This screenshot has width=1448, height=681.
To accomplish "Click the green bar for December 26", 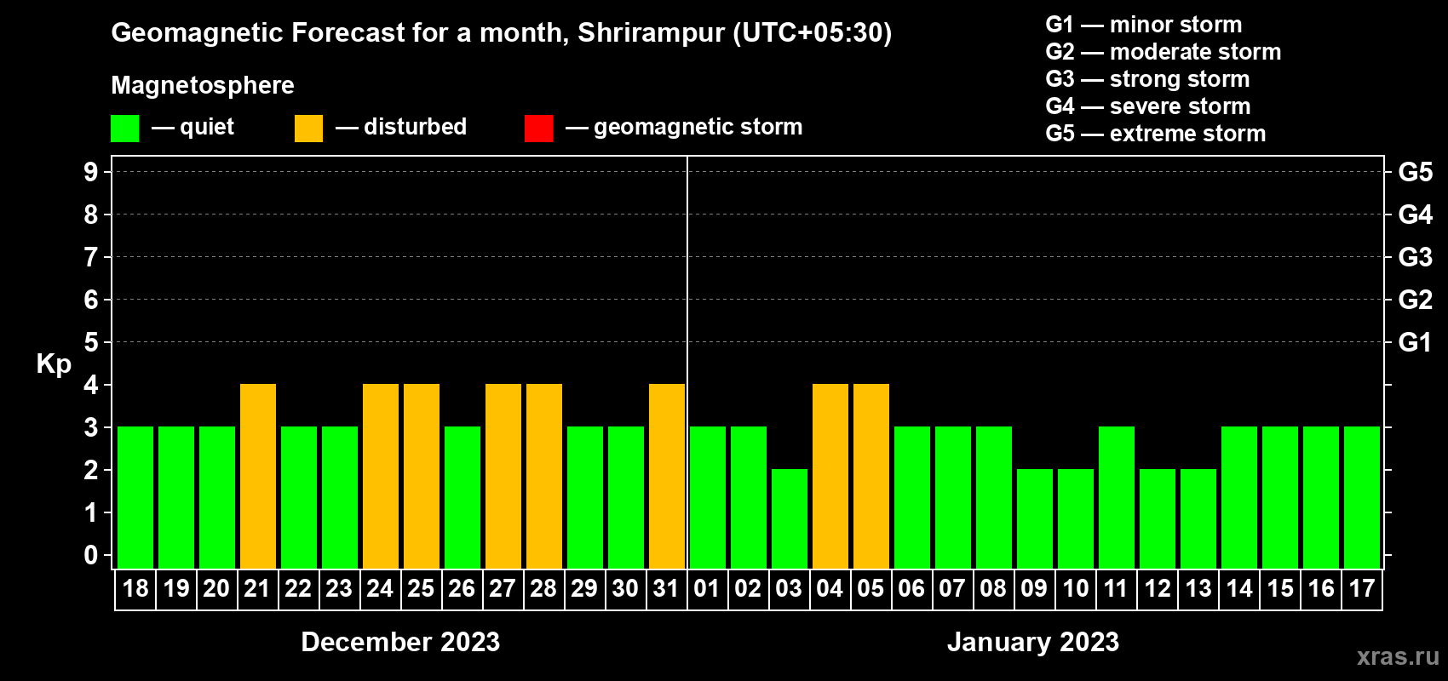I will tap(463, 497).
